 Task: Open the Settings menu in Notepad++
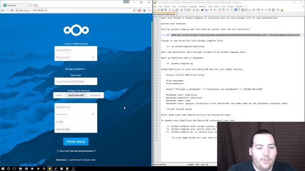[x=202, y=6]
